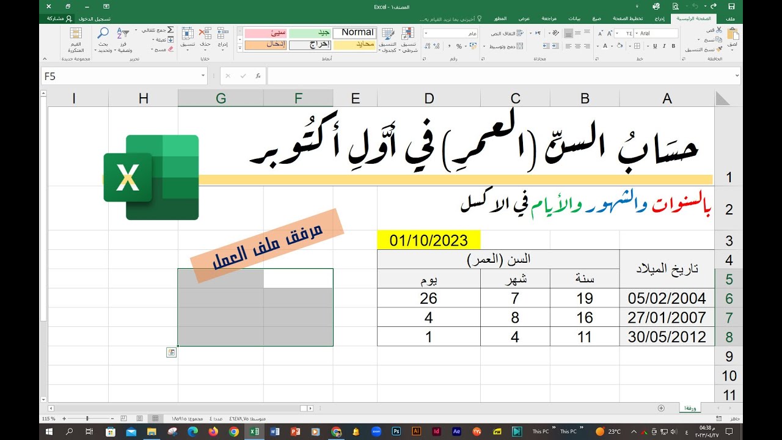Select the Normal cell style
The image size is (782, 440).
click(x=354, y=32)
